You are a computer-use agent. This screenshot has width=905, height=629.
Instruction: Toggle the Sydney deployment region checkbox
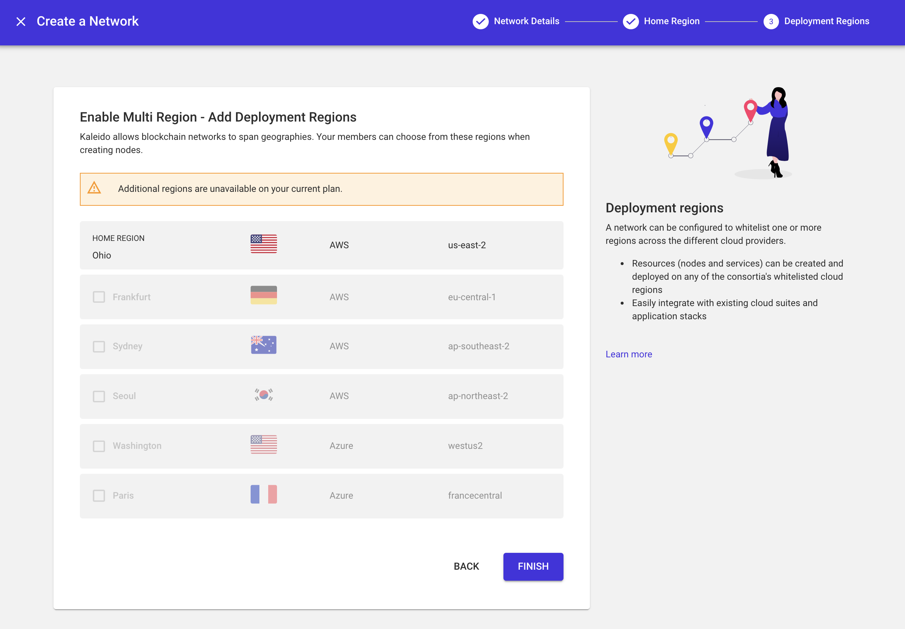(99, 346)
